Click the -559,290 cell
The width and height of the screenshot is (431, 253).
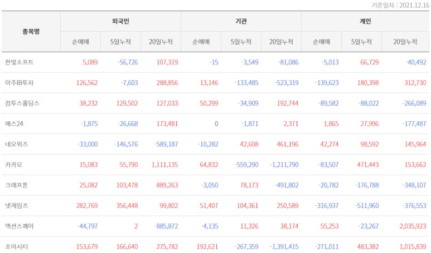tap(246, 165)
